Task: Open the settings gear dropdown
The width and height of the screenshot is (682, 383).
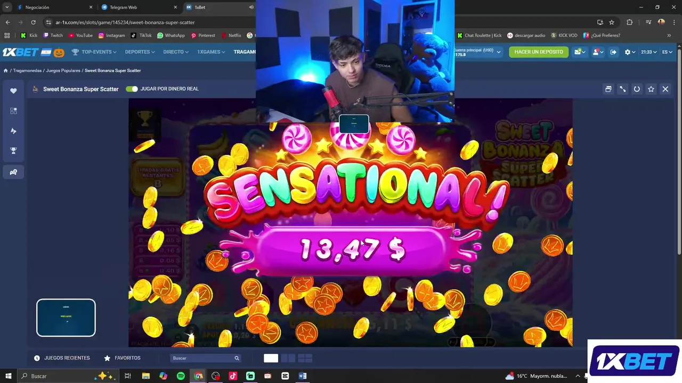Action: click(x=630, y=52)
